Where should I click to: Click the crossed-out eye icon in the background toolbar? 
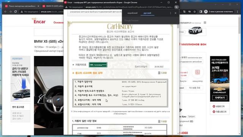point(189,12)
